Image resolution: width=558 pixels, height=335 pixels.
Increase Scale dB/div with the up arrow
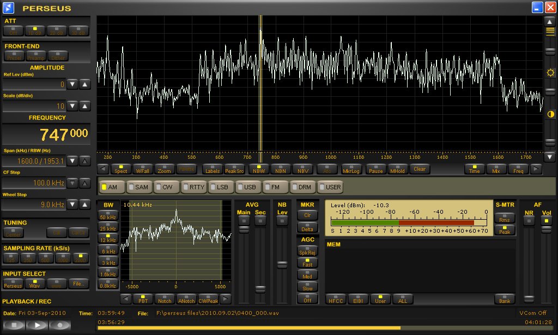pos(84,106)
